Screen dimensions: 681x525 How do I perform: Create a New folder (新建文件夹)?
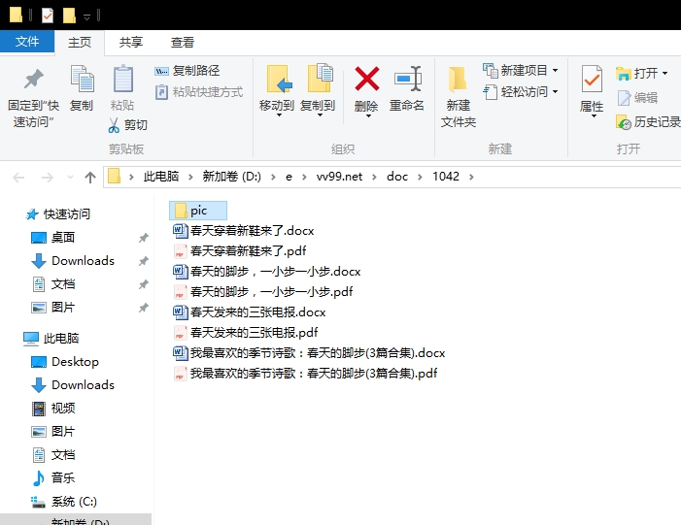[x=459, y=96]
